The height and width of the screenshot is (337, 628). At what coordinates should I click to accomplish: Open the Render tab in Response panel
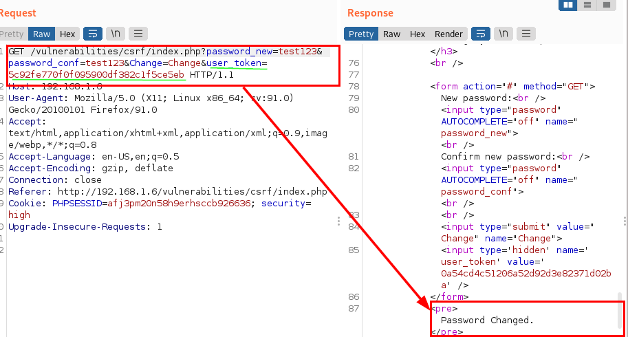(448, 34)
